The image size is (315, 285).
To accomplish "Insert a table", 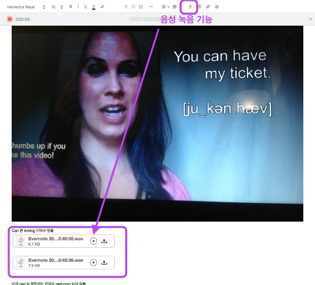I will (x=175, y=7).
